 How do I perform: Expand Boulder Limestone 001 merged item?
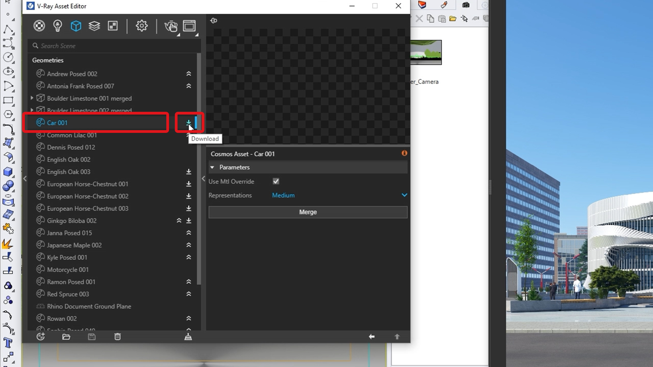point(31,98)
